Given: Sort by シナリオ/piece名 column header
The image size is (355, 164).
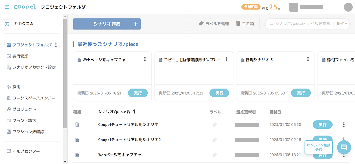Looking at the screenshot, I should click(x=117, y=112).
